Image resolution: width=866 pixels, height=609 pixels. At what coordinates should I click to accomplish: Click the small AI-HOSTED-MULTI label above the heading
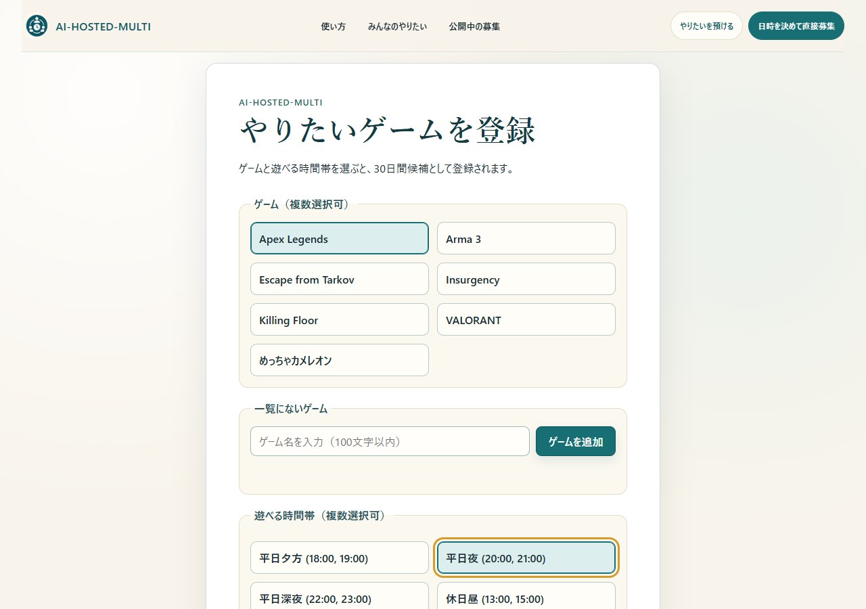281,102
